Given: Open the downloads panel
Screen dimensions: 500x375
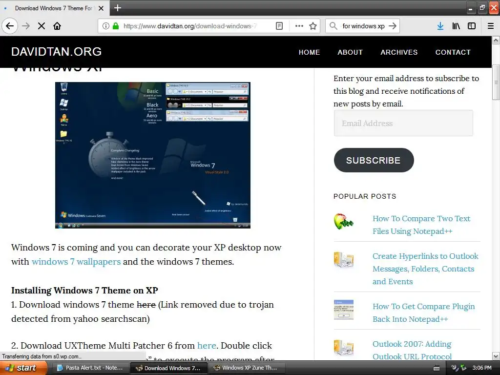Looking at the screenshot, I should pos(440,26).
